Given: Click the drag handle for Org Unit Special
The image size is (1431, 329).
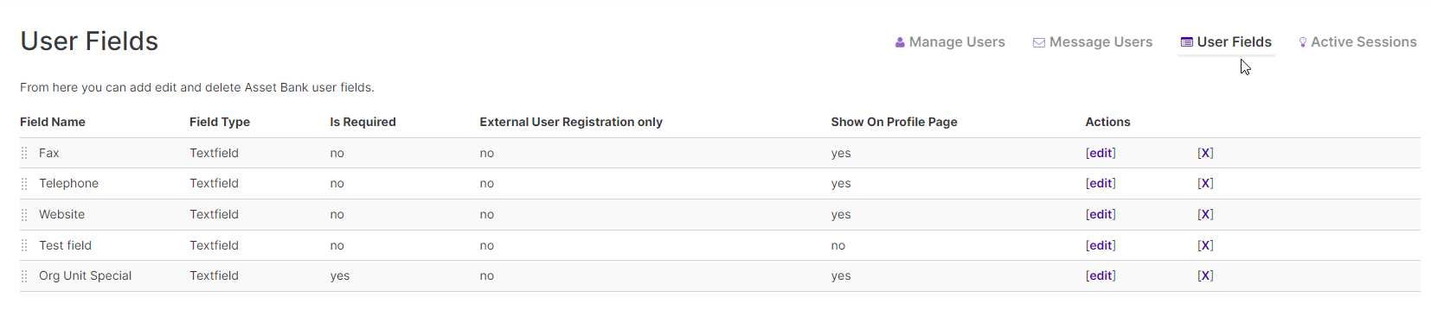Looking at the screenshot, I should (24, 276).
